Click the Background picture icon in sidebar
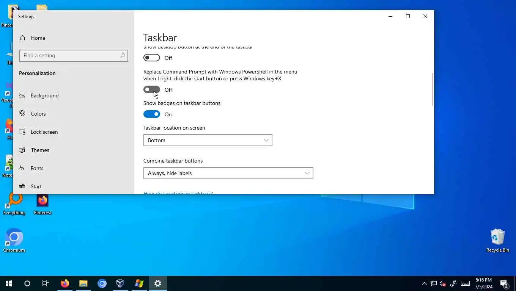 click(x=22, y=95)
